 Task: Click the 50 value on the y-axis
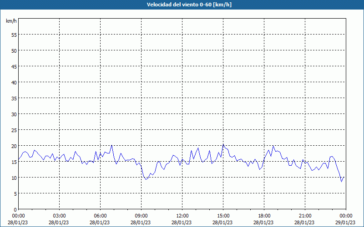coord(14,51)
